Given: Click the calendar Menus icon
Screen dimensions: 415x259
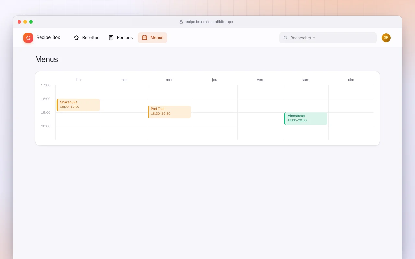Looking at the screenshot, I should [145, 38].
